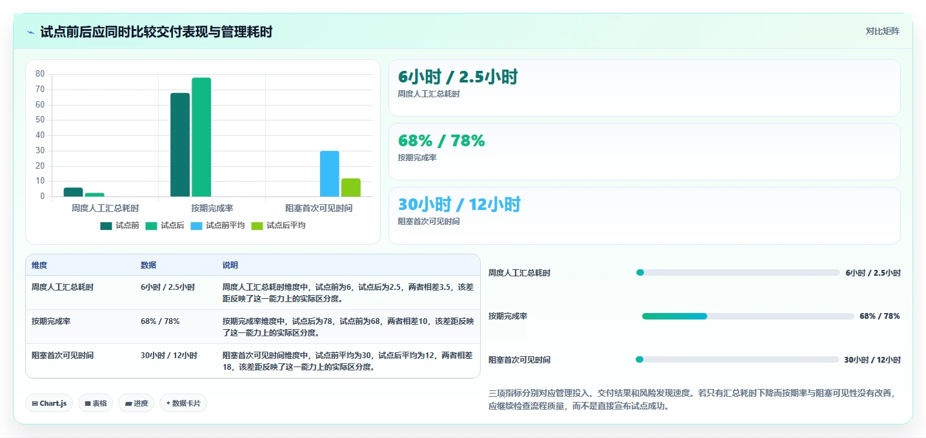Toggle the 试点前 legend series
Viewport: 926px width, 438px height.
(119, 225)
